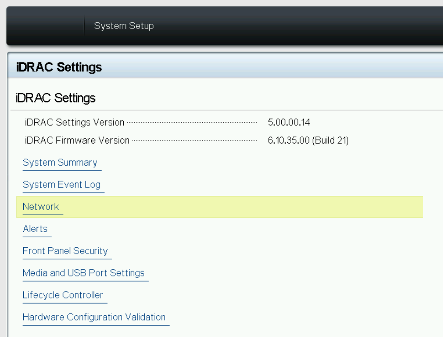This screenshot has height=337, width=443.
Task: Click the yellow highlighted Network row
Action: pyautogui.click(x=237, y=207)
